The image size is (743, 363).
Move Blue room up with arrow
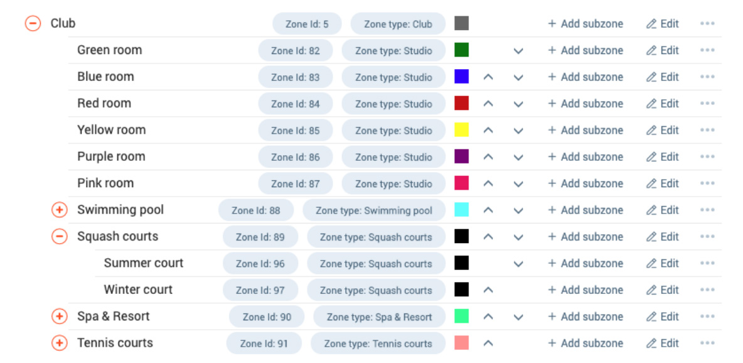[488, 77]
